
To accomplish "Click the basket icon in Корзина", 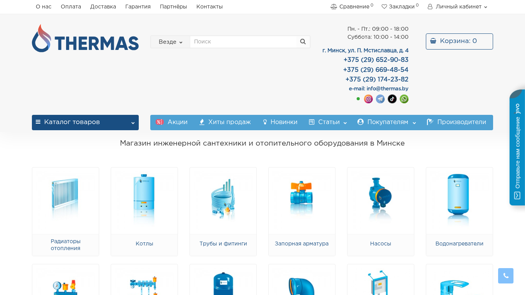I will [433, 41].
